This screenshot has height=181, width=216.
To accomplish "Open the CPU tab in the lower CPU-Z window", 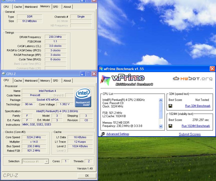I will (x=6, y=80).
